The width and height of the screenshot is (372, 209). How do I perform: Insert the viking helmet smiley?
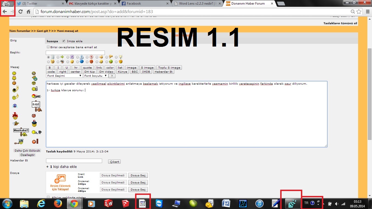(19, 141)
